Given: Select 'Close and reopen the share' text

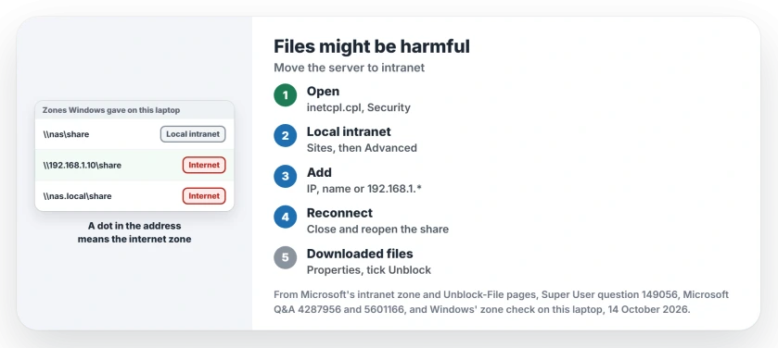Looking at the screenshot, I should pyautogui.click(x=377, y=230).
